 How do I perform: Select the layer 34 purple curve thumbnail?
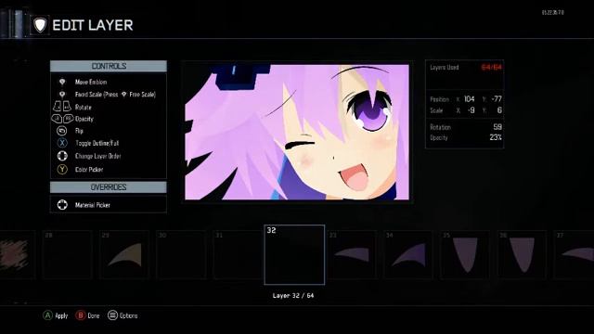coord(408,254)
